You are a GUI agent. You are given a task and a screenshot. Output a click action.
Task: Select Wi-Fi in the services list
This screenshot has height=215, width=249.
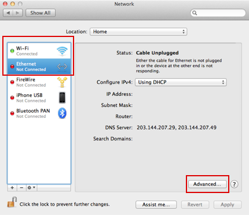[39, 51]
